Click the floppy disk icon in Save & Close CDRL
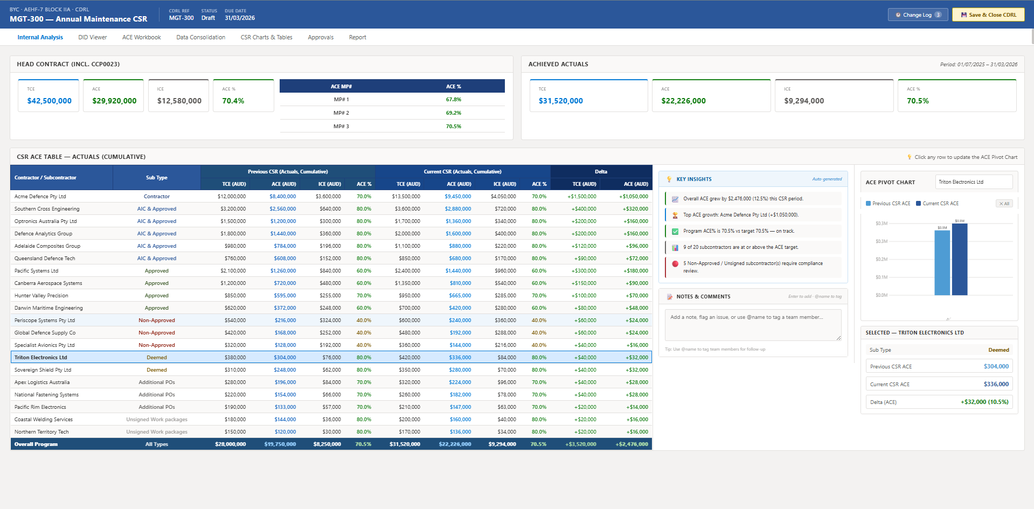The image size is (1034, 509). pyautogui.click(x=964, y=15)
